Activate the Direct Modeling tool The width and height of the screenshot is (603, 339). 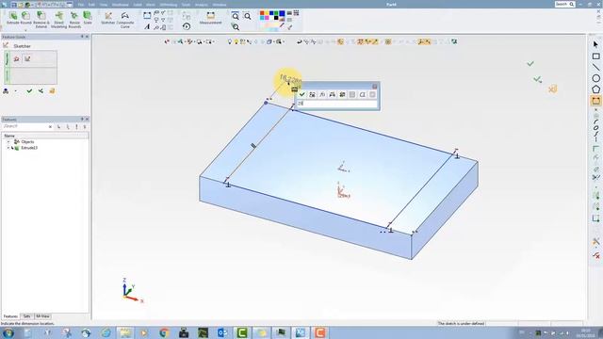(x=58, y=19)
